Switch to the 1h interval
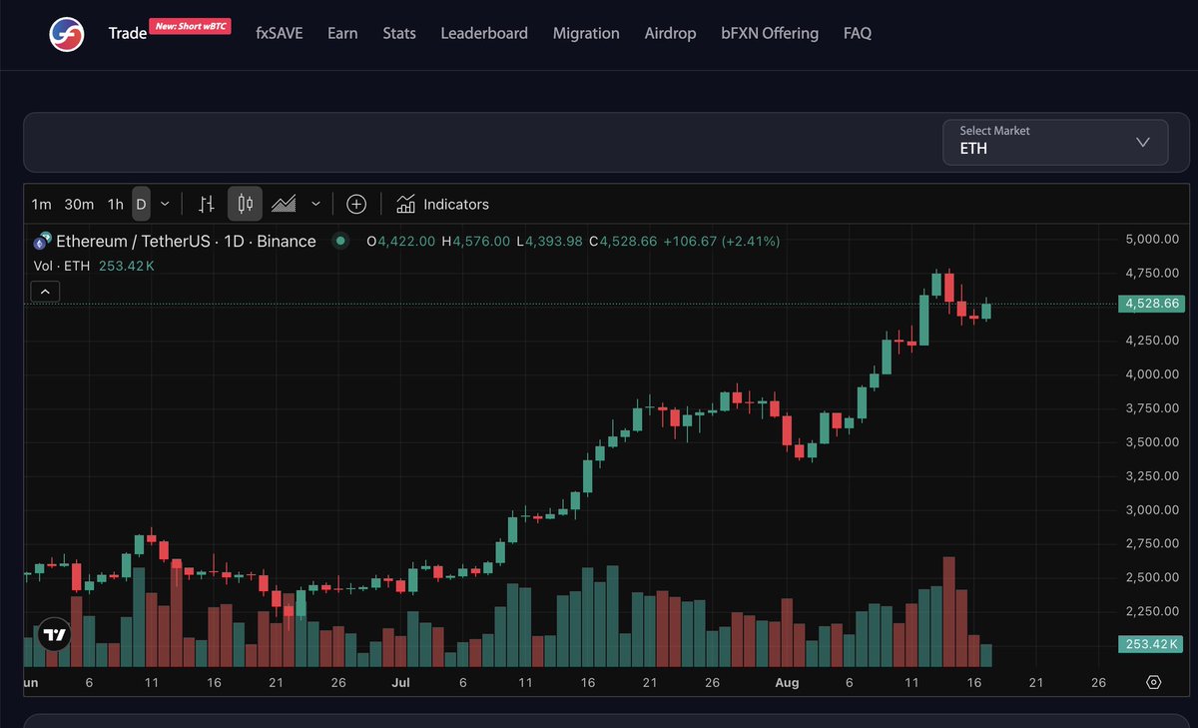 click(x=116, y=204)
